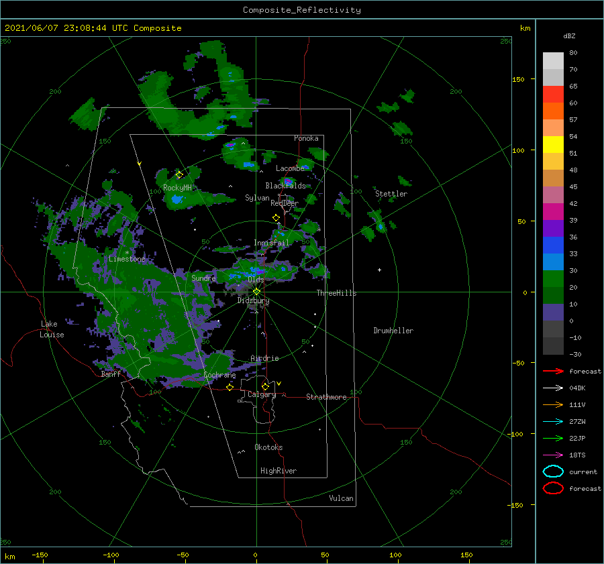604x564 pixels.
Task: Click the Lacombe town label
Action: 290,168
